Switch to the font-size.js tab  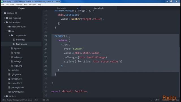tap(98, 8)
